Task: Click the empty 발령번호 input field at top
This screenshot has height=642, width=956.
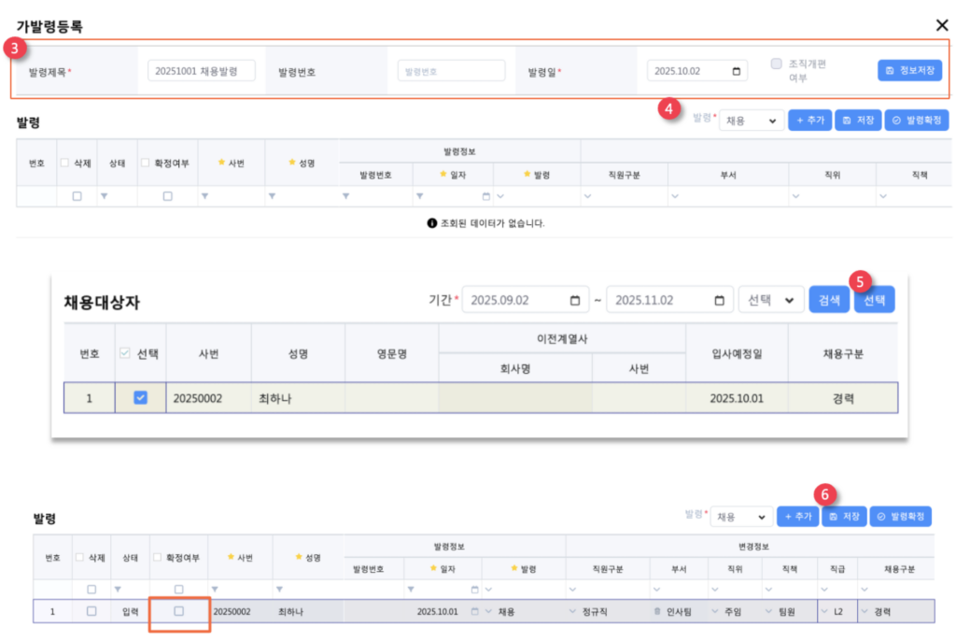Action: pyautogui.click(x=451, y=71)
